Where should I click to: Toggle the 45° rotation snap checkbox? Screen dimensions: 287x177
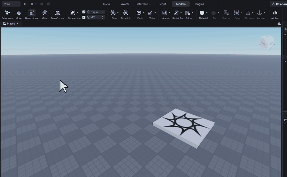click(x=84, y=17)
